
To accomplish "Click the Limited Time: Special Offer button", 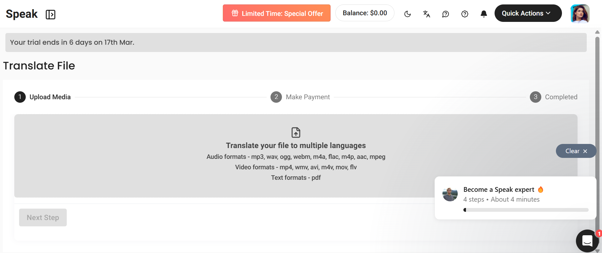I will (x=277, y=13).
